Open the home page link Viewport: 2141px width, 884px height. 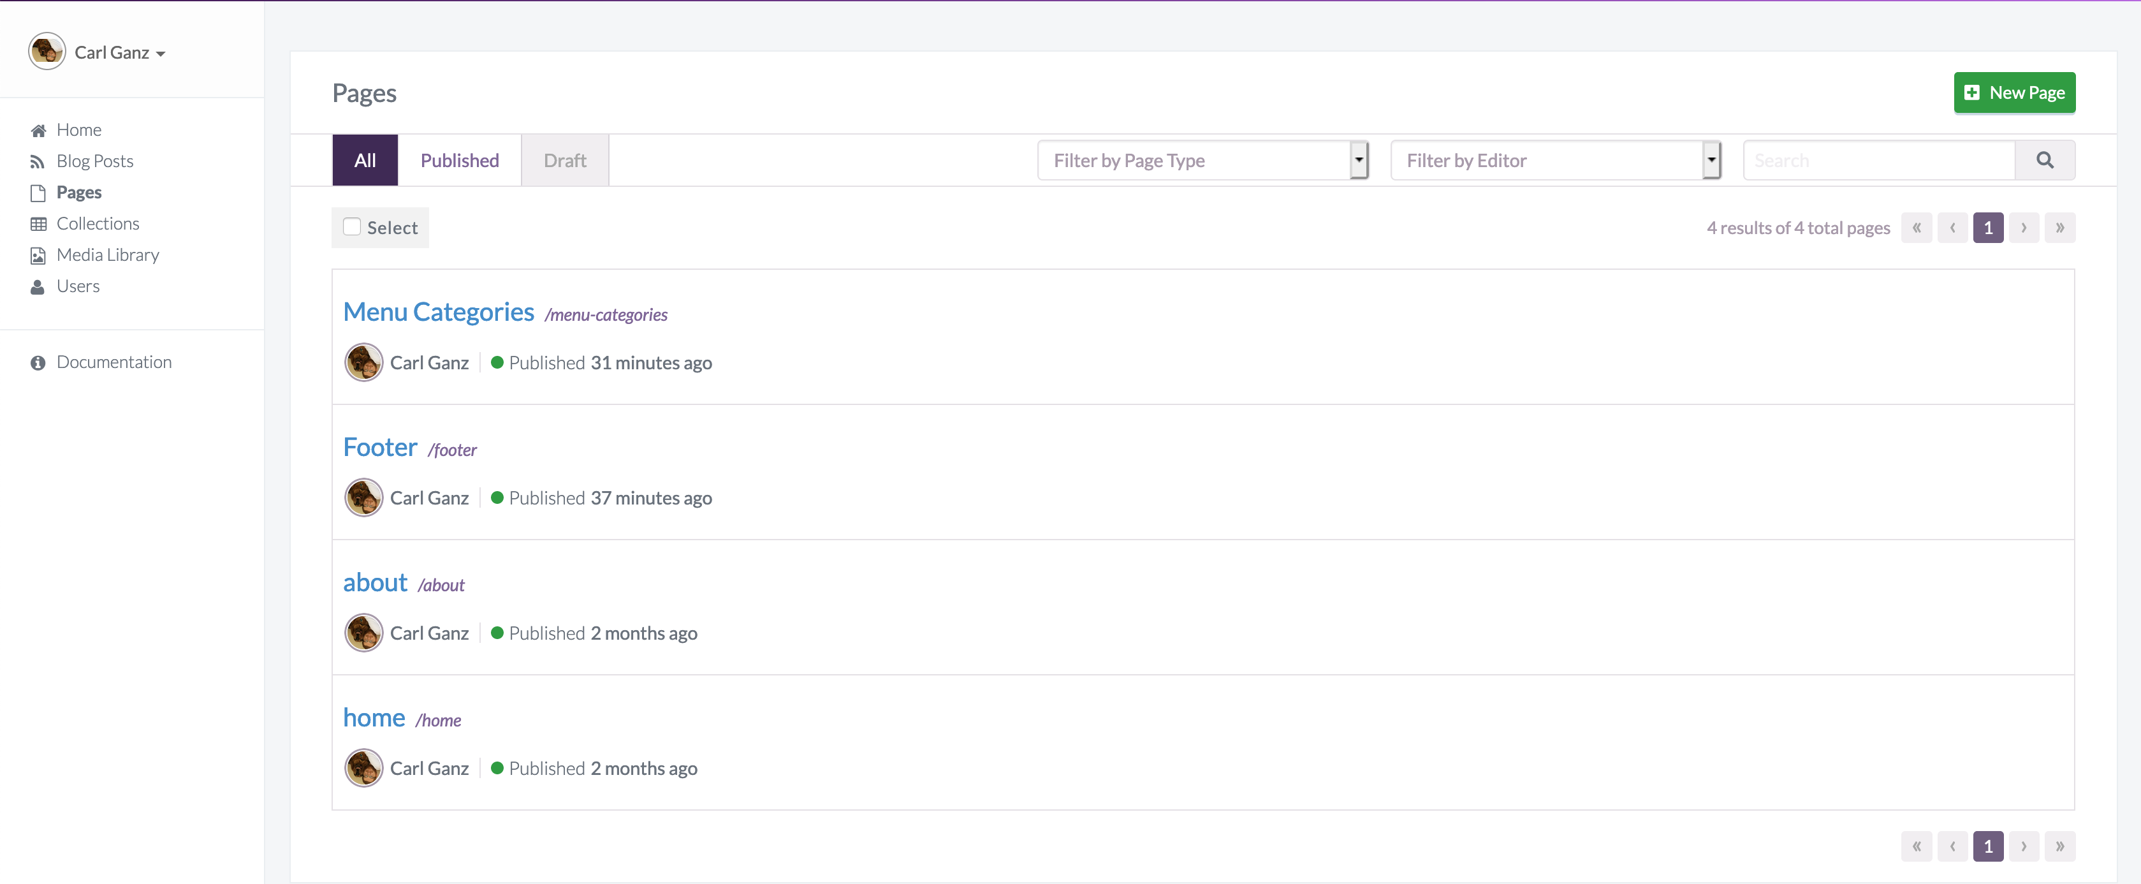pos(374,718)
